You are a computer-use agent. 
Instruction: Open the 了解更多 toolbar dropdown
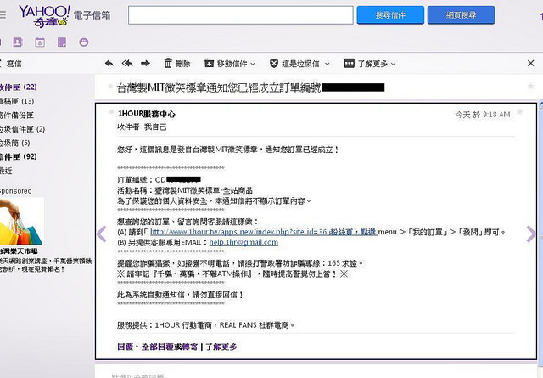pos(370,64)
